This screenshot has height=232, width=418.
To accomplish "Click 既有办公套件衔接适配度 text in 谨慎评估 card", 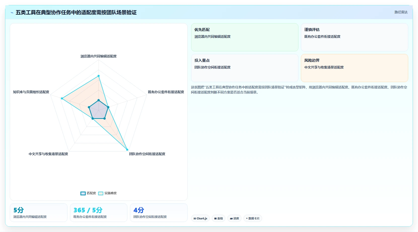I will [322, 37].
